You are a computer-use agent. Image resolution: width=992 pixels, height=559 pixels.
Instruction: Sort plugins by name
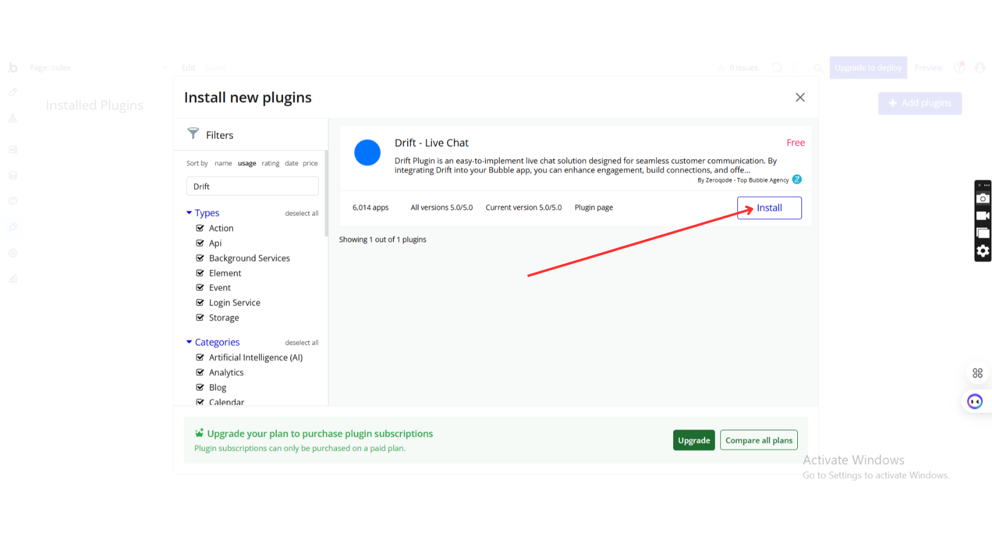(223, 163)
